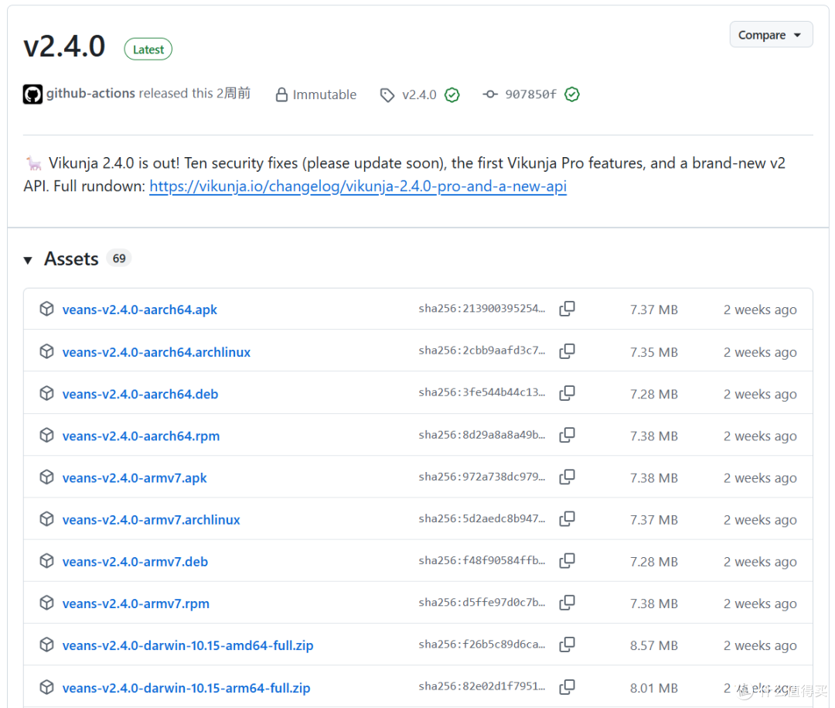The width and height of the screenshot is (835, 708).
Task: Click verified checkmark next to v2.4.0 tag
Action: pos(452,95)
